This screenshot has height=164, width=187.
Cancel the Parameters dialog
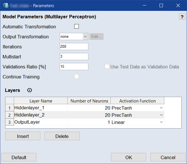[168, 157]
